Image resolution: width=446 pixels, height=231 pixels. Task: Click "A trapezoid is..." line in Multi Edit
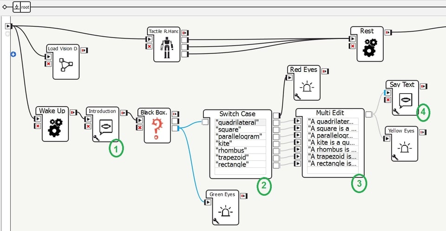coord(332,157)
